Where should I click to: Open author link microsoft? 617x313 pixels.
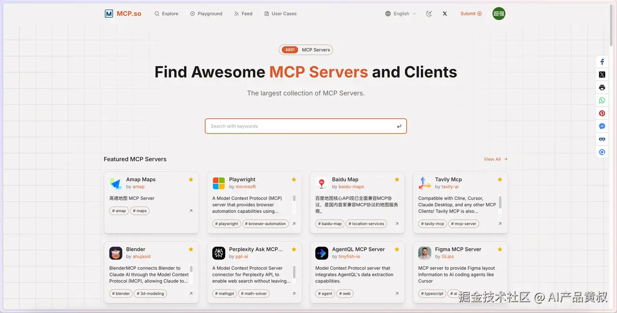(246, 186)
